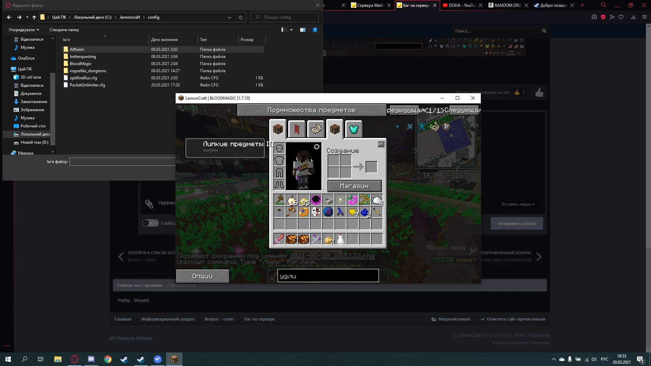The height and width of the screenshot is (366, 651).
Task: Click the Магазин shop button
Action: pyautogui.click(x=354, y=186)
